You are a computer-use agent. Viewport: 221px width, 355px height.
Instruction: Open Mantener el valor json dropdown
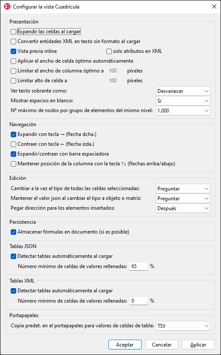(x=183, y=198)
